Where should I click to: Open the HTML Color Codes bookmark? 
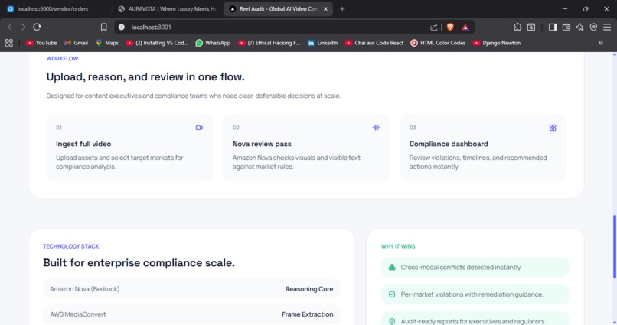(438, 43)
